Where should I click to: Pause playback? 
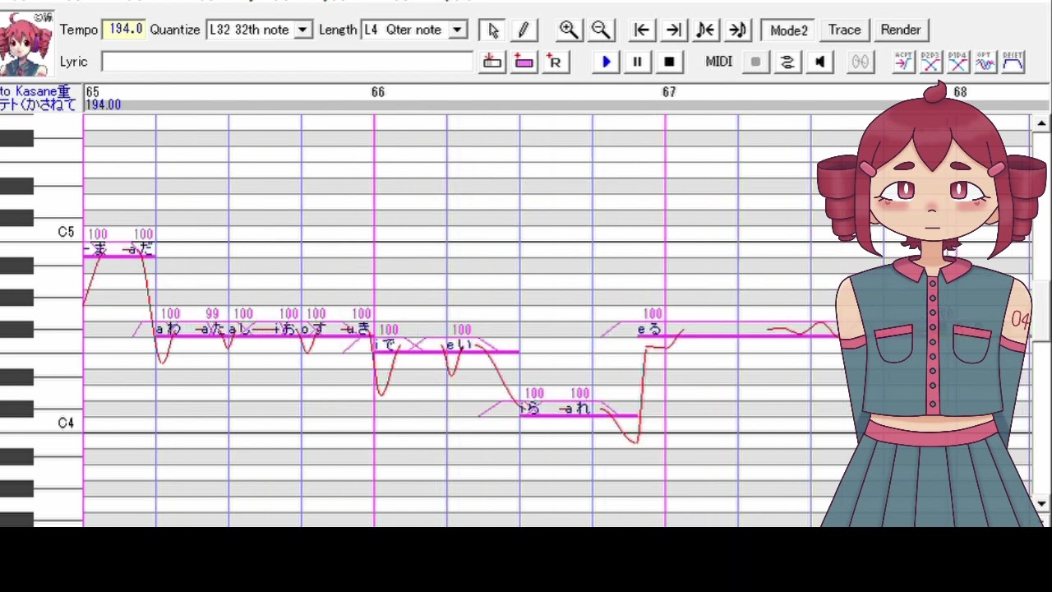pos(637,62)
